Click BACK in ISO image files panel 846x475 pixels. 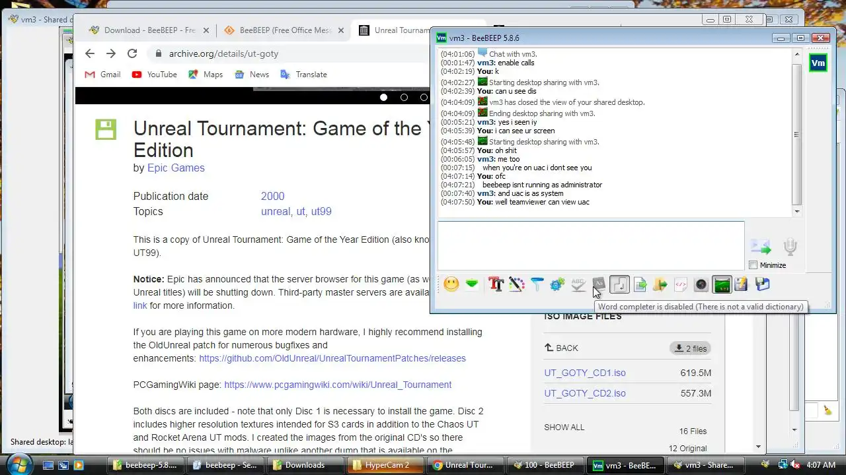pos(561,348)
